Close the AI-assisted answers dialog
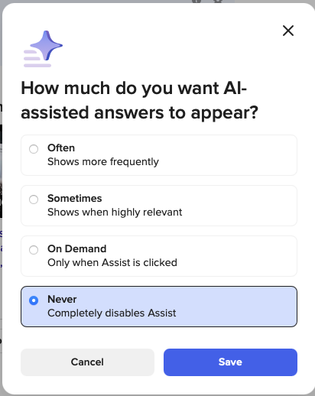This screenshot has width=315, height=396. 288,31
